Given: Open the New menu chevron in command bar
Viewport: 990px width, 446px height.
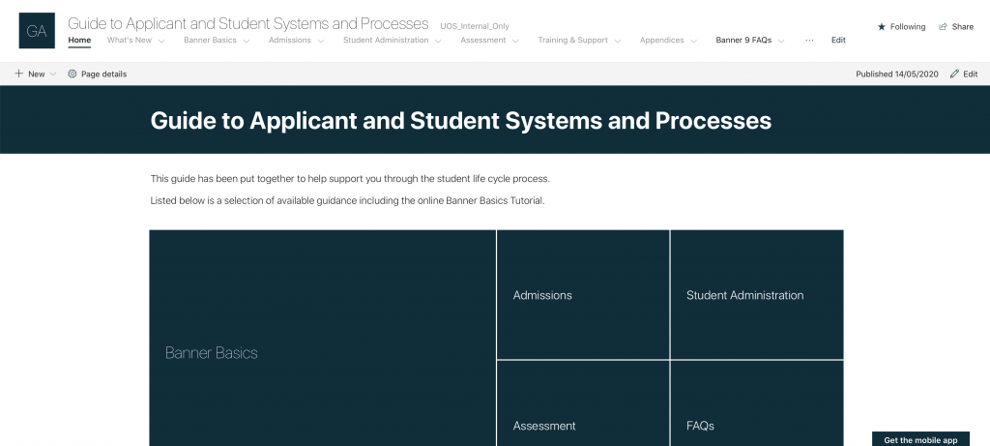Looking at the screenshot, I should tap(53, 74).
